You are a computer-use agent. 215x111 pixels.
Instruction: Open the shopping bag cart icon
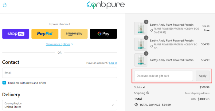[x=5, y=5]
